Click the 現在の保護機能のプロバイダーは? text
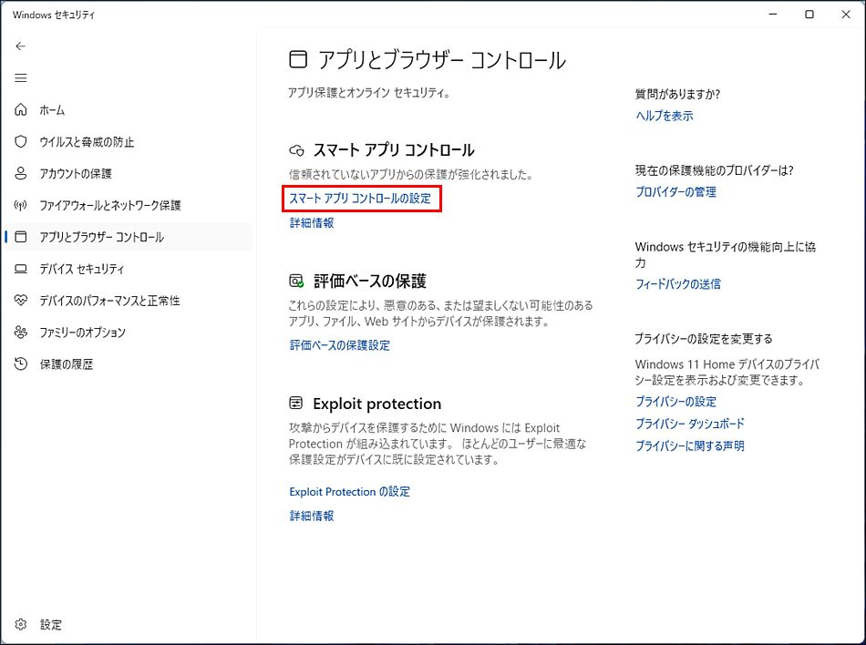Viewport: 866px width, 645px height. pos(715,170)
